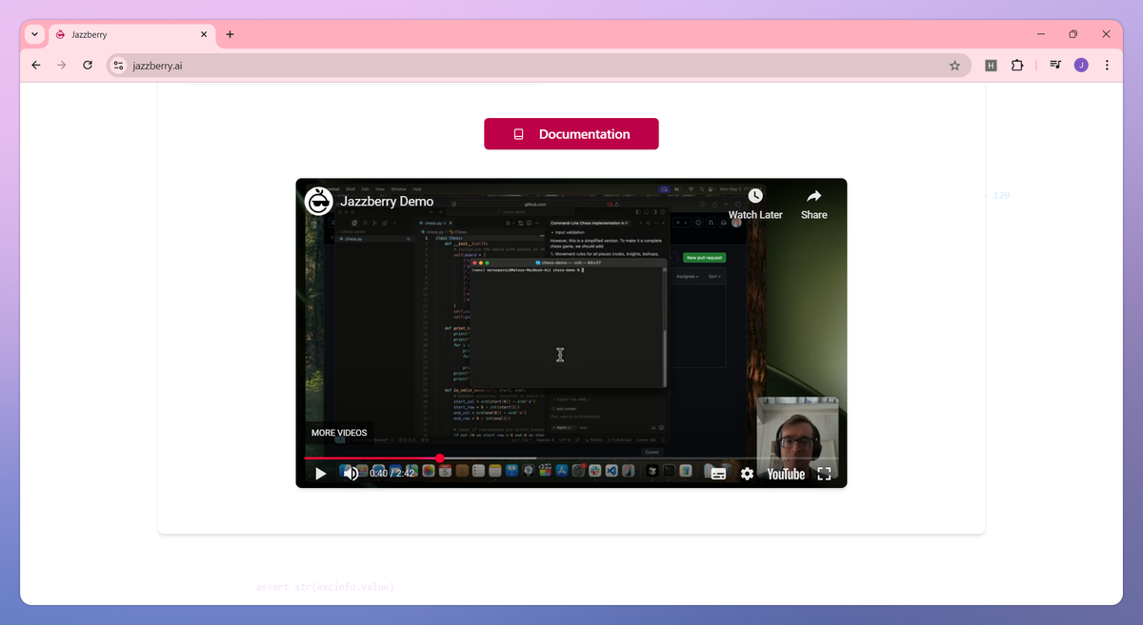Open the tab search dropdown chevron
Screen dimensions: 1143x625
(x=35, y=34)
